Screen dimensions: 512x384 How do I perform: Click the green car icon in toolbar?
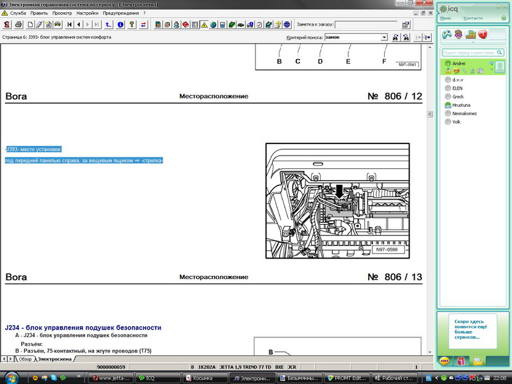click(x=241, y=24)
